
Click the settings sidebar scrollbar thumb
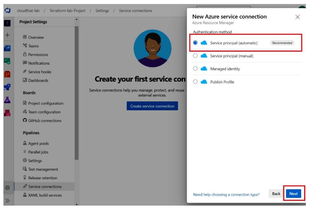[77, 93]
